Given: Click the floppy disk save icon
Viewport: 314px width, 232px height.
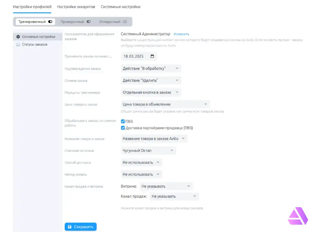Looking at the screenshot, I should tap(70, 227).
